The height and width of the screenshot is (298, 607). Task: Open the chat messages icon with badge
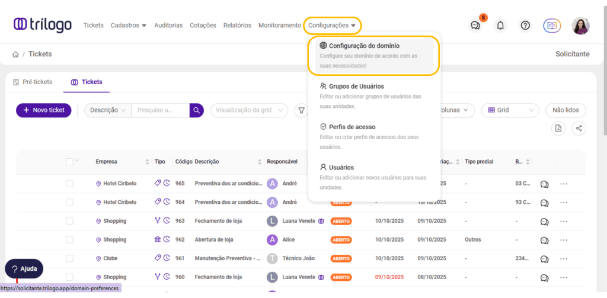coord(475,25)
